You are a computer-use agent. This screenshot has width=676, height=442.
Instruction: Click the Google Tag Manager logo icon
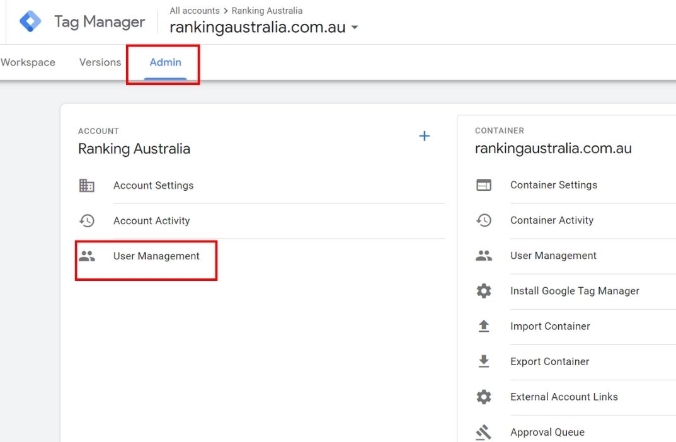coord(30,21)
